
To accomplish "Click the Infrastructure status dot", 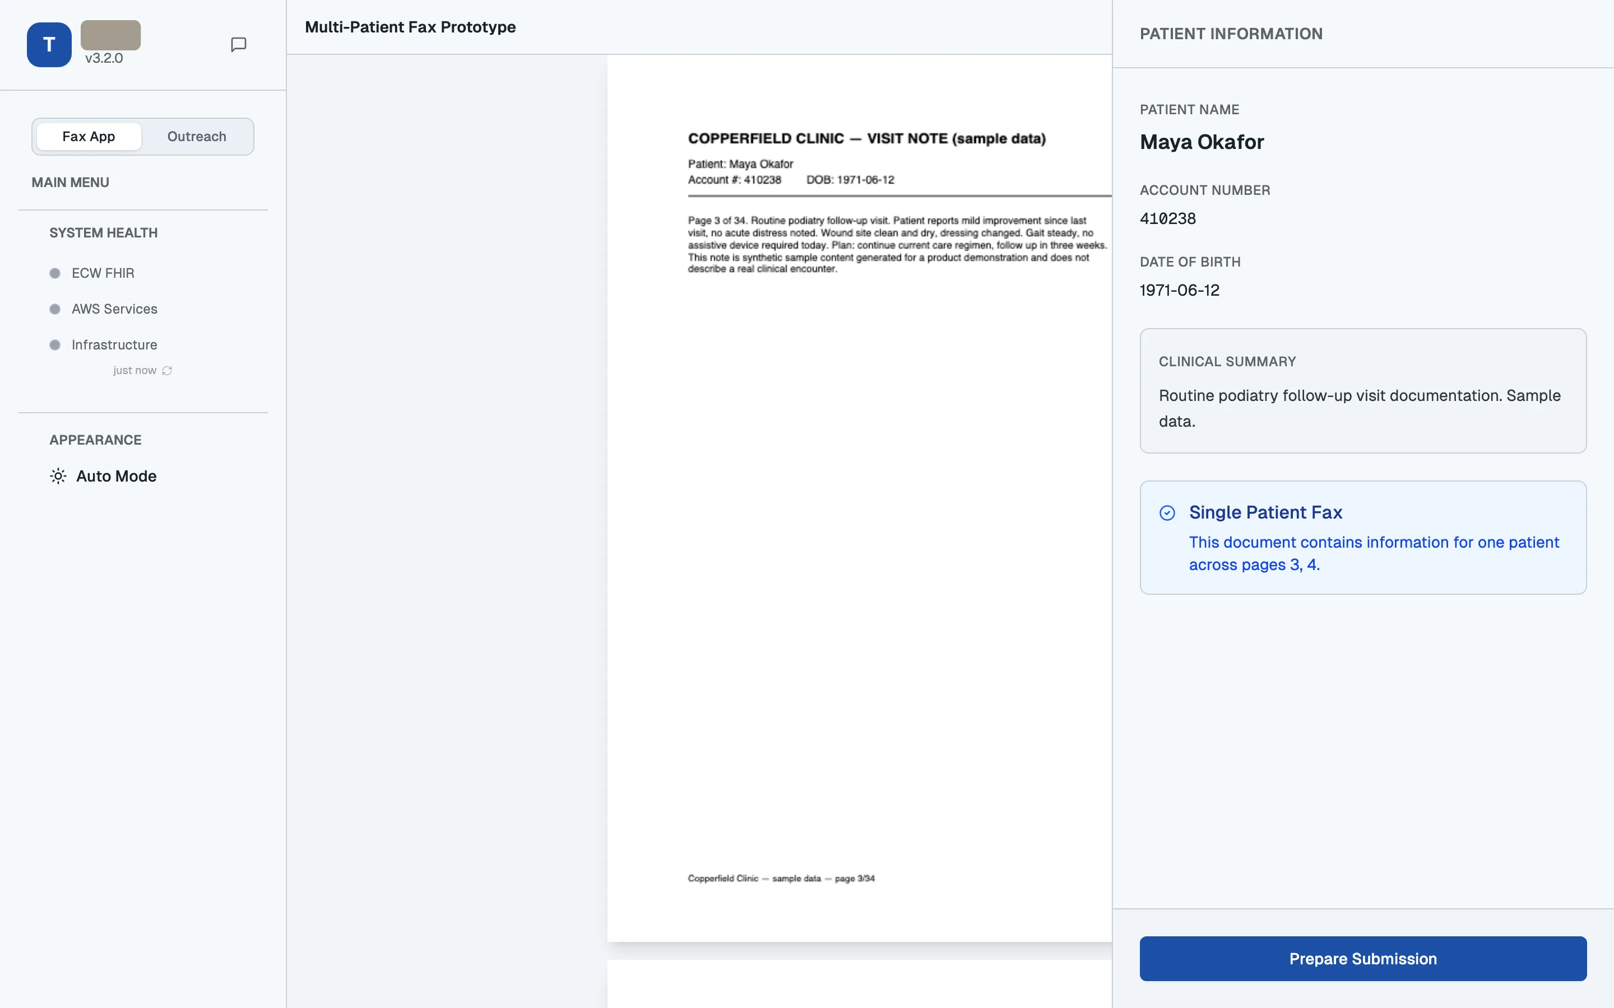I will (x=55, y=346).
